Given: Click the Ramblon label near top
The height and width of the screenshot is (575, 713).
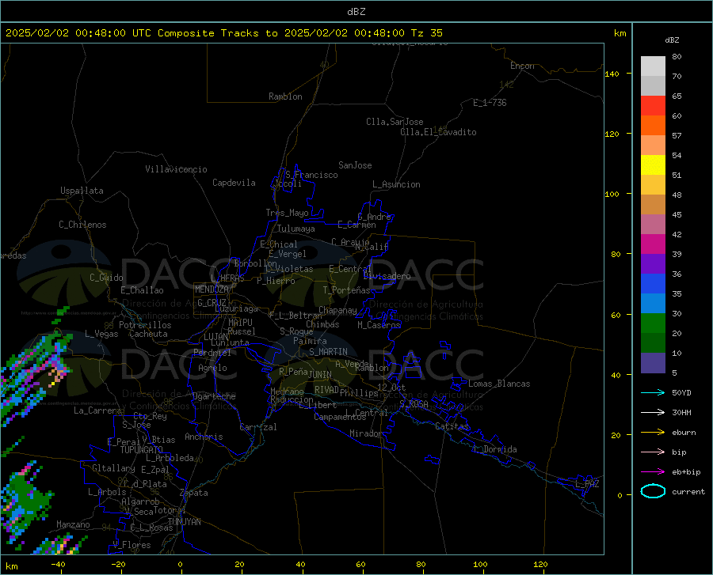Looking at the screenshot, I should click(x=285, y=96).
